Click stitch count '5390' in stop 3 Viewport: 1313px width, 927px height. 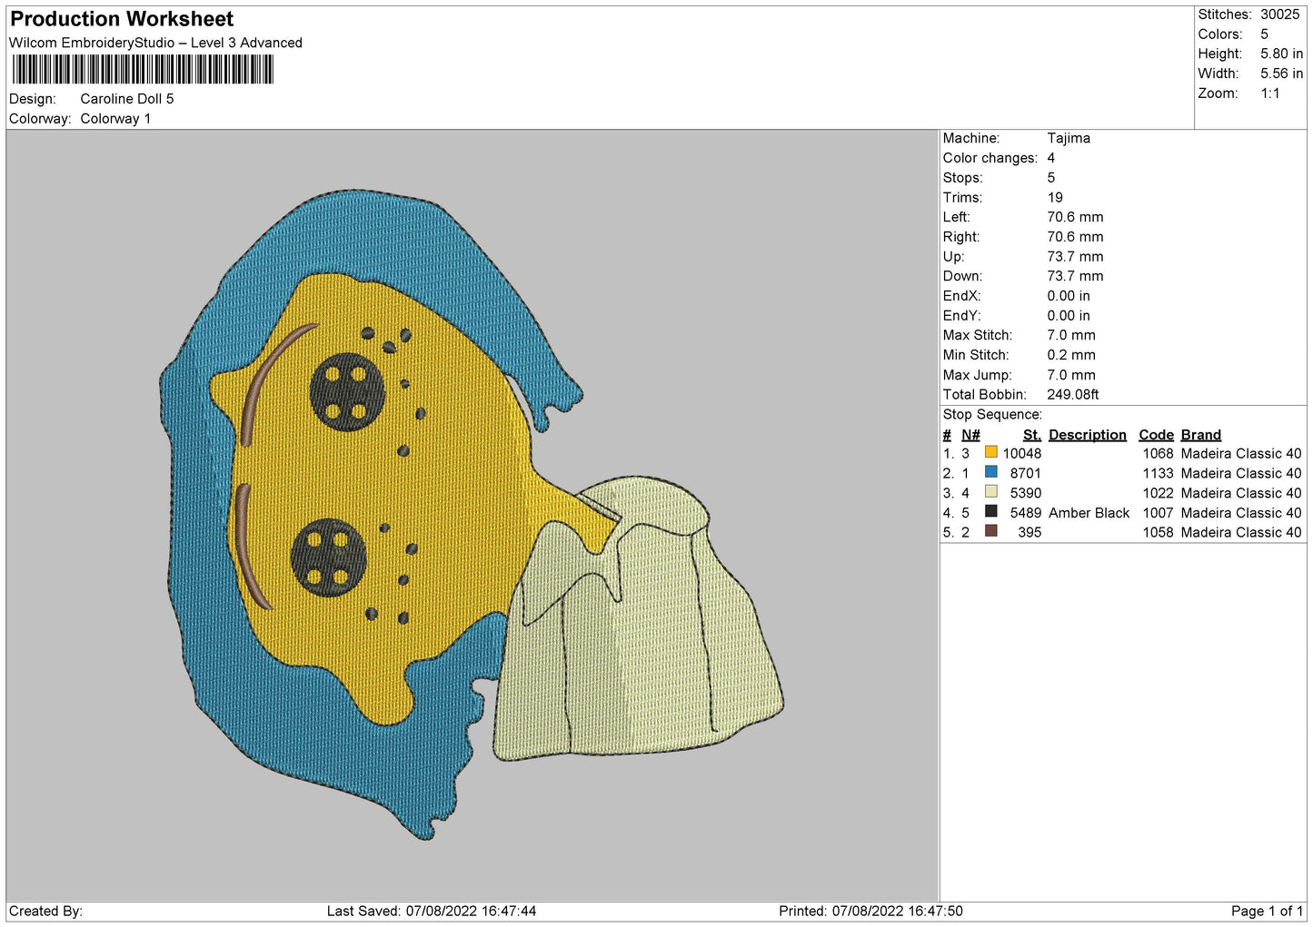pyautogui.click(x=1026, y=494)
